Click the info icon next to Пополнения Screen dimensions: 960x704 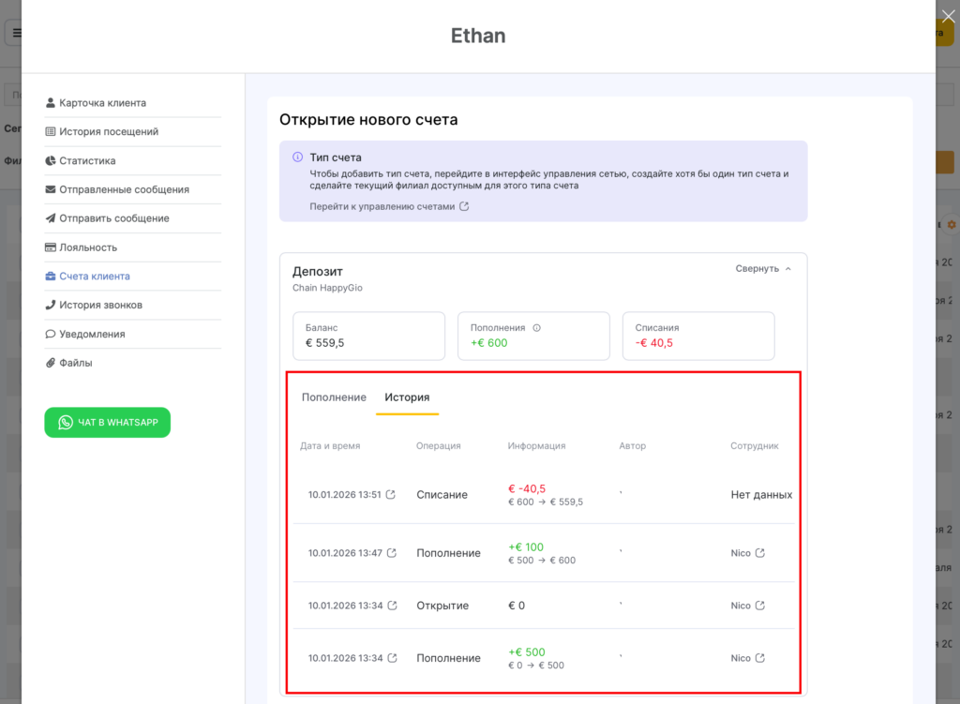(537, 328)
